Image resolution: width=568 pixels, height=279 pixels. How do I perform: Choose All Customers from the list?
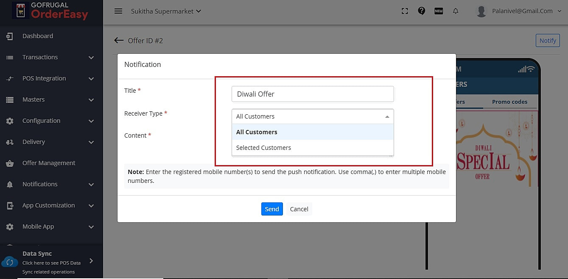257,132
